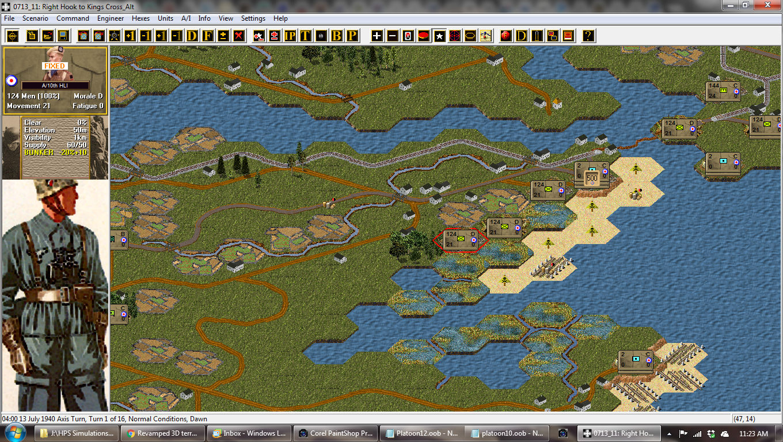
Task: Click the 3D unit figure toolbar icon
Action: (486, 36)
